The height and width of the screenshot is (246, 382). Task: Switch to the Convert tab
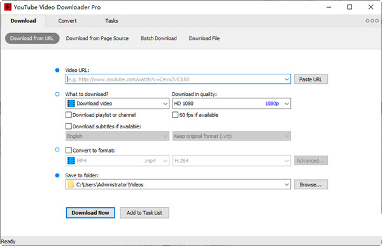click(67, 21)
